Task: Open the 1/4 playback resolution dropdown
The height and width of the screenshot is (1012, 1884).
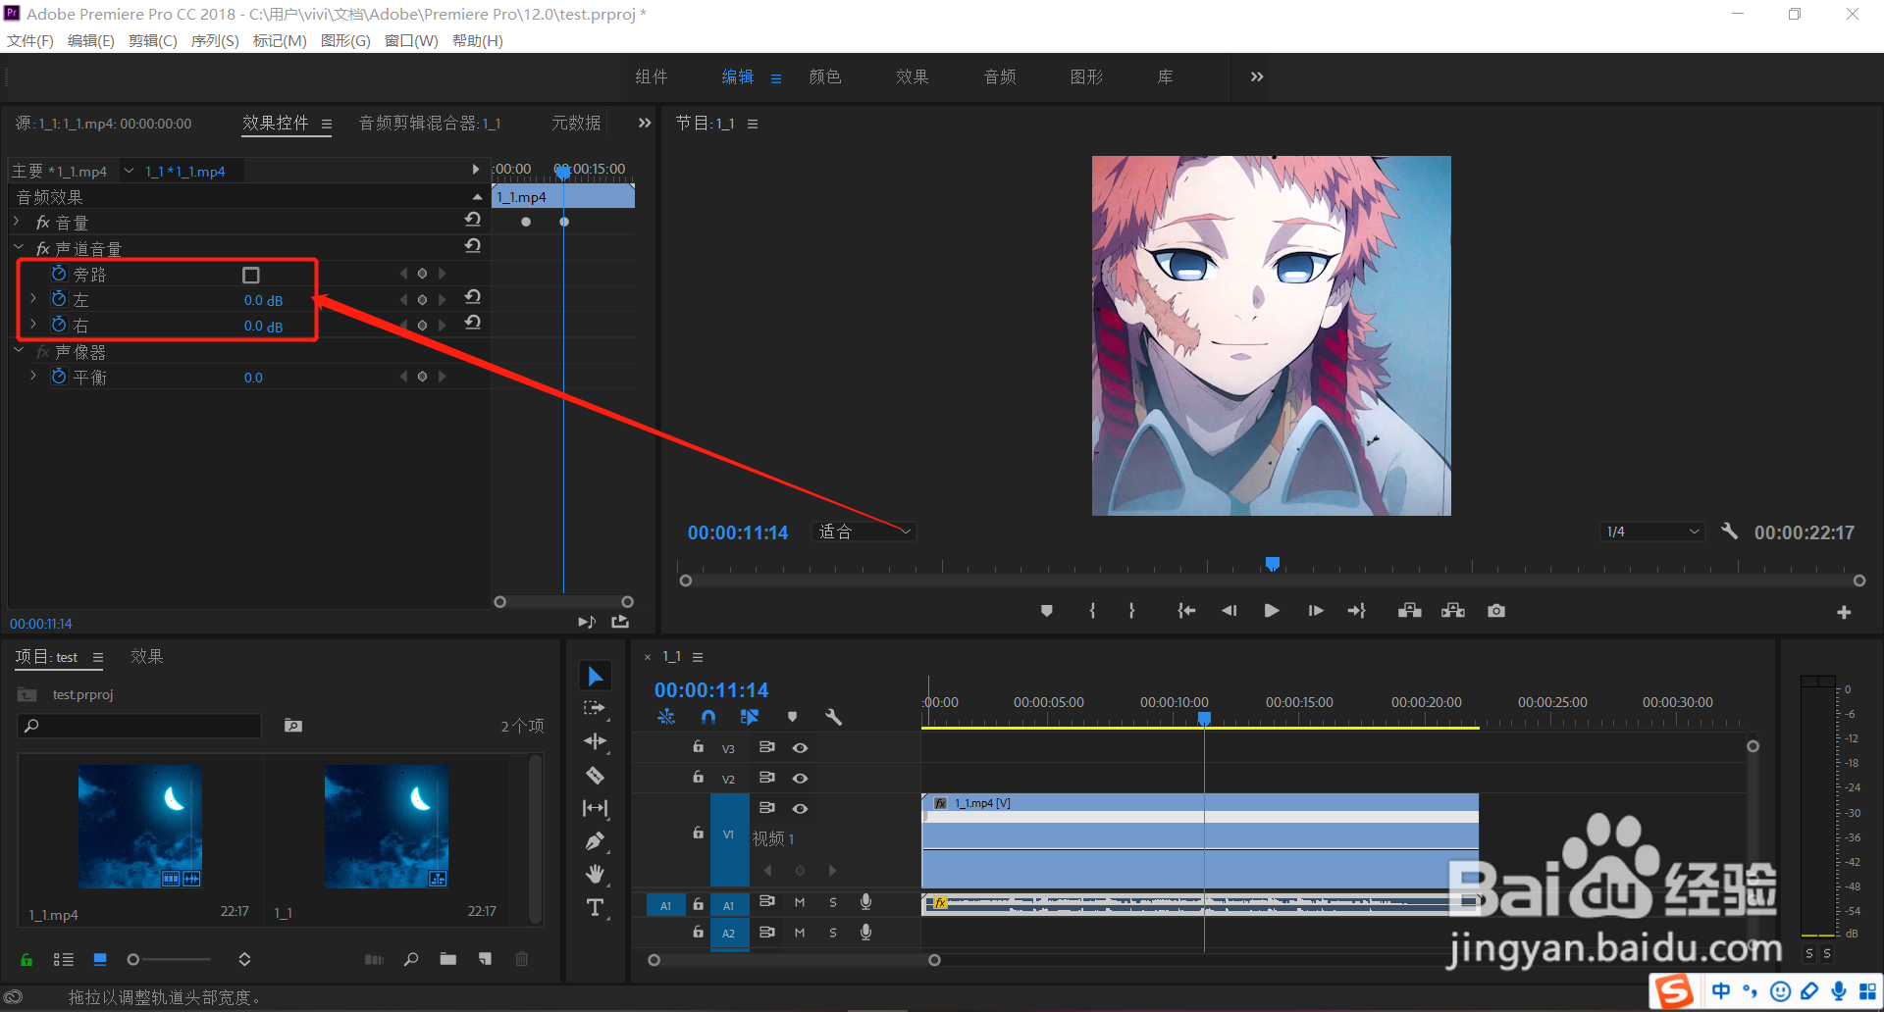Action: pyautogui.click(x=1652, y=531)
